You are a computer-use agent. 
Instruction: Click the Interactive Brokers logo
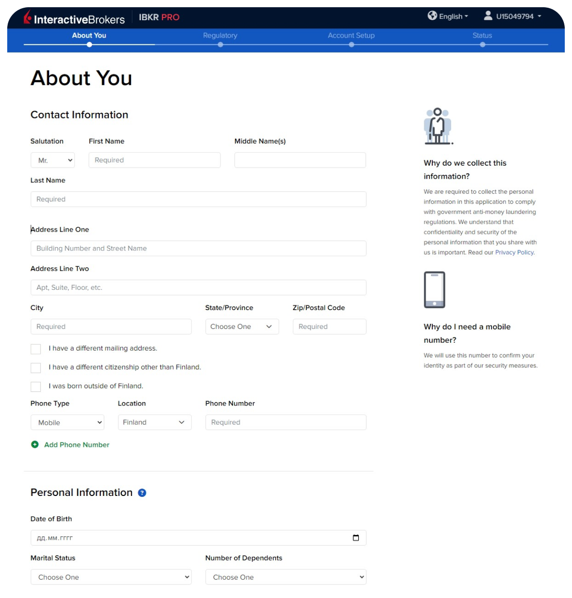[74, 18]
